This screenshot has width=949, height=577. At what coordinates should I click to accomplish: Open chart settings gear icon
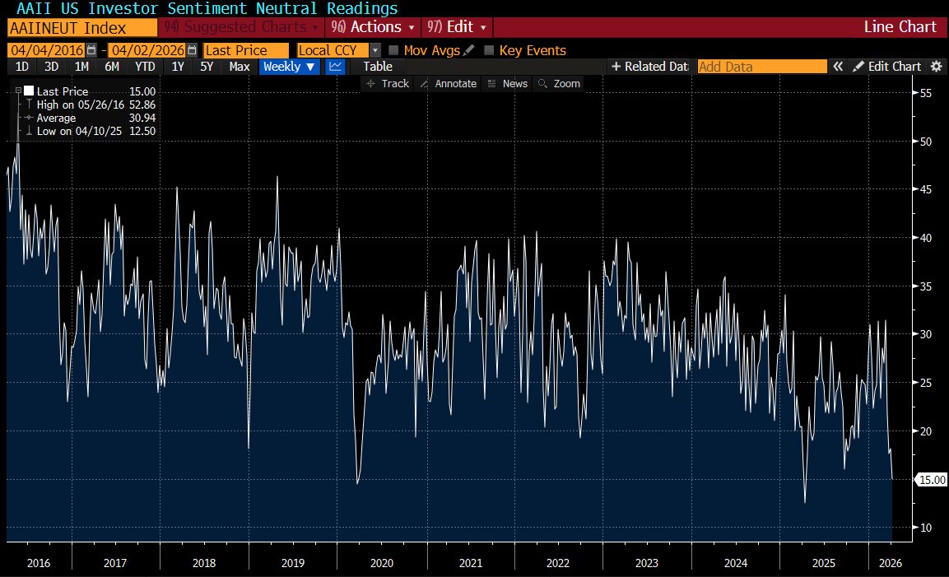point(937,67)
